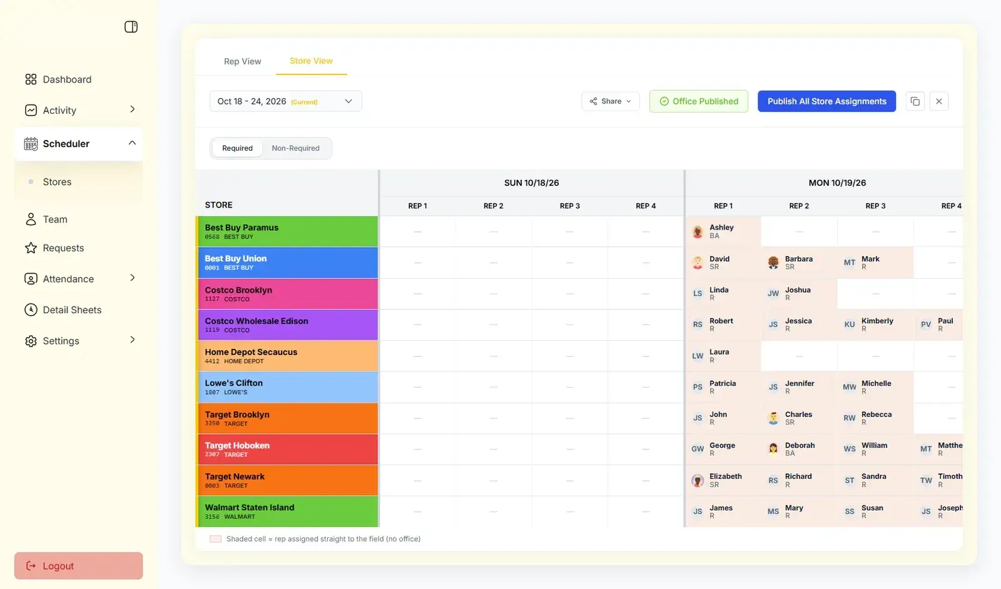This screenshot has height=589, width=1001.
Task: Select the Store View tab
Action: point(311,61)
